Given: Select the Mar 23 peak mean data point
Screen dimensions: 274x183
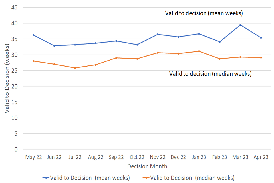Looking at the screenshot, I should coord(240,25).
